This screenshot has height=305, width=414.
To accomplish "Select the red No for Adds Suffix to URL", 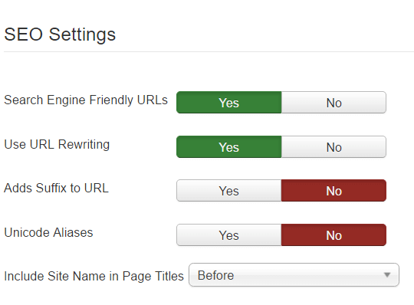I will [x=333, y=191].
